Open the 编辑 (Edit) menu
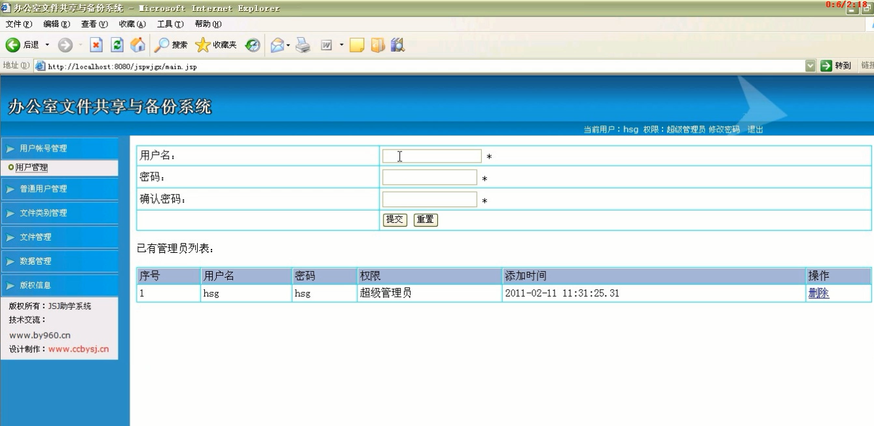Screen dimensions: 874x426 tap(56, 24)
